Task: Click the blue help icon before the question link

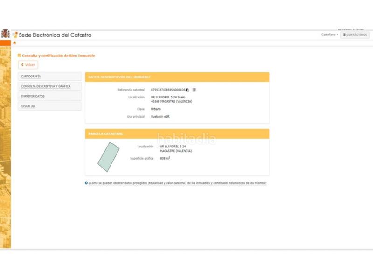Action: coord(86,183)
